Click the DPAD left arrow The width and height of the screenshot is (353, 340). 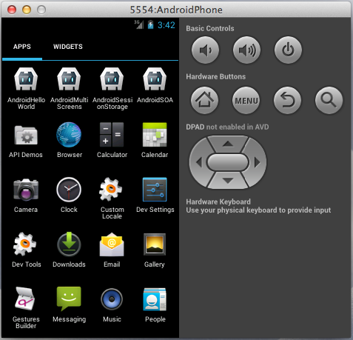199,162
